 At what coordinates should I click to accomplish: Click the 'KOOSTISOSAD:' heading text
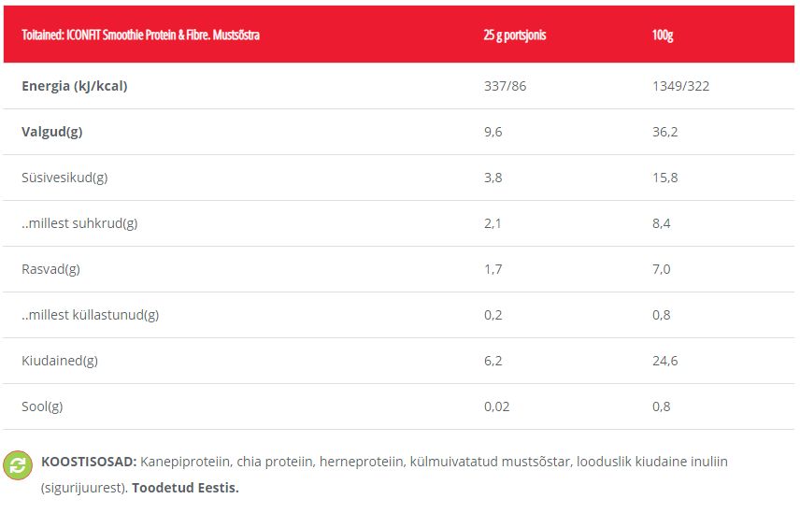(89, 462)
